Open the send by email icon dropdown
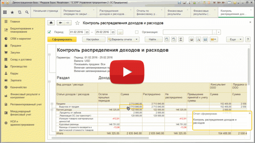The image size is (255, 143). click(x=213, y=39)
